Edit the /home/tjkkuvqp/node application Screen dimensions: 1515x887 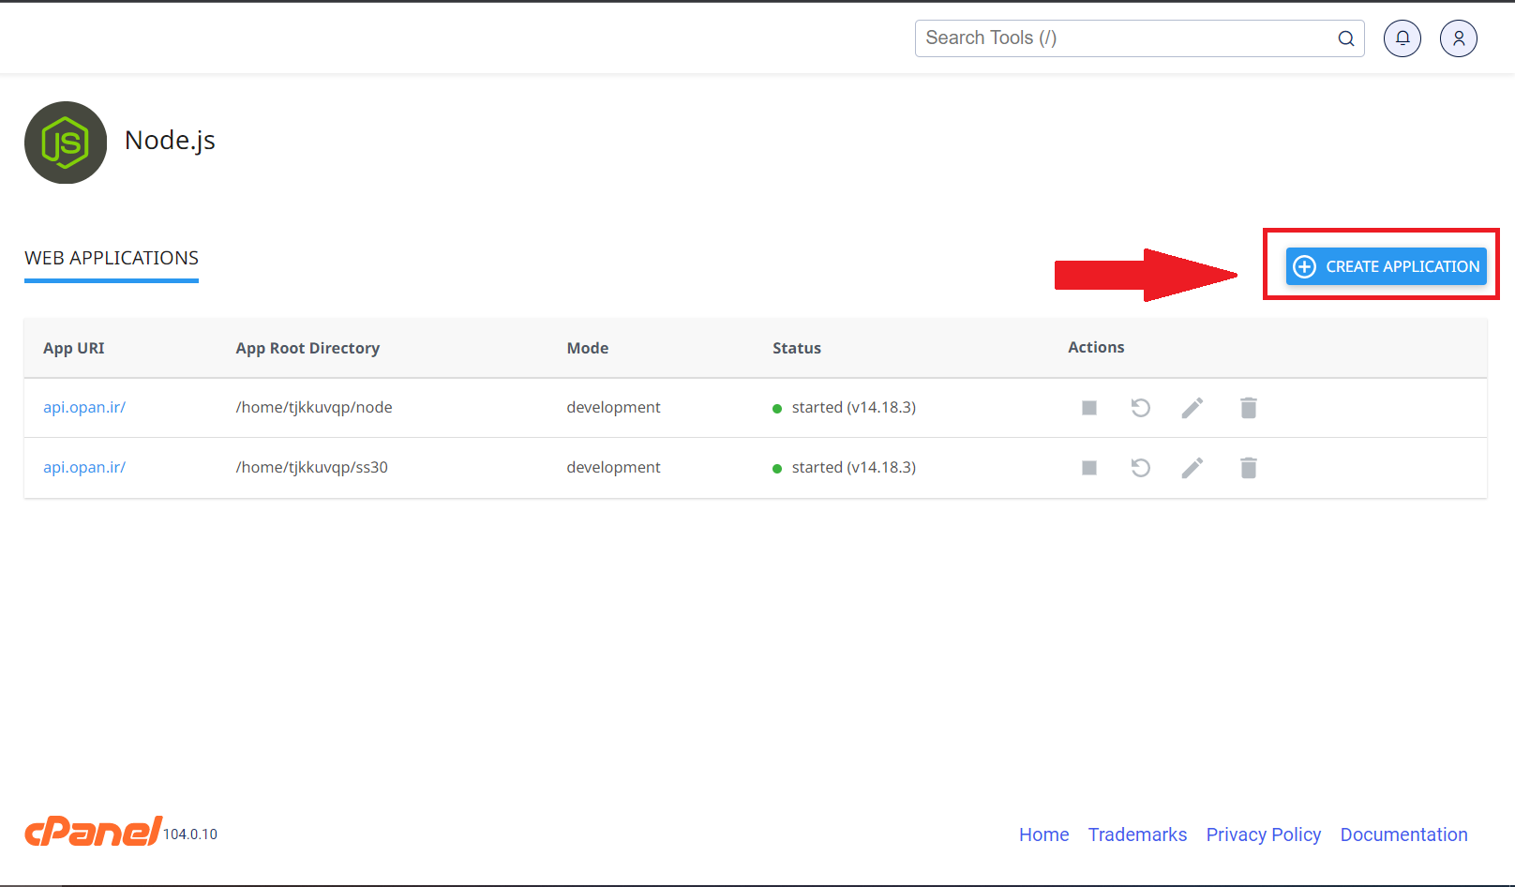coord(1192,407)
